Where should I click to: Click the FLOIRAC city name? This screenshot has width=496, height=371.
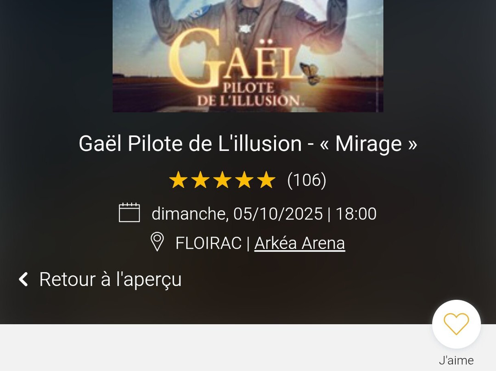coord(208,243)
